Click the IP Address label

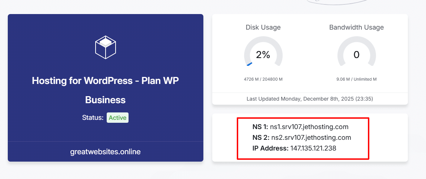click(270, 148)
